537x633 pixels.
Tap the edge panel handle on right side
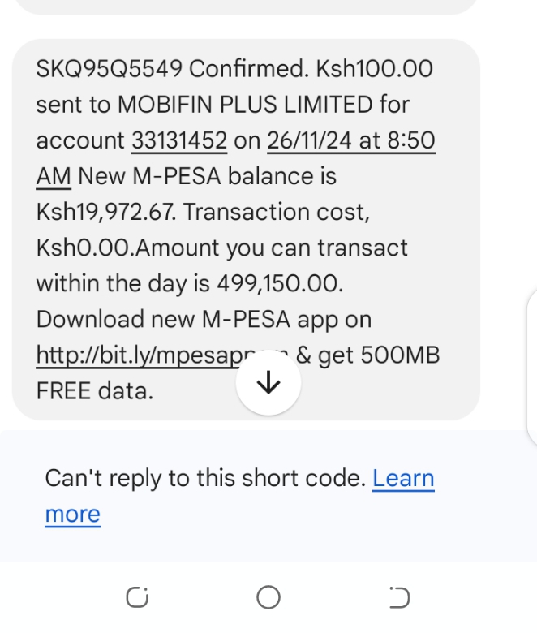pos(532,365)
